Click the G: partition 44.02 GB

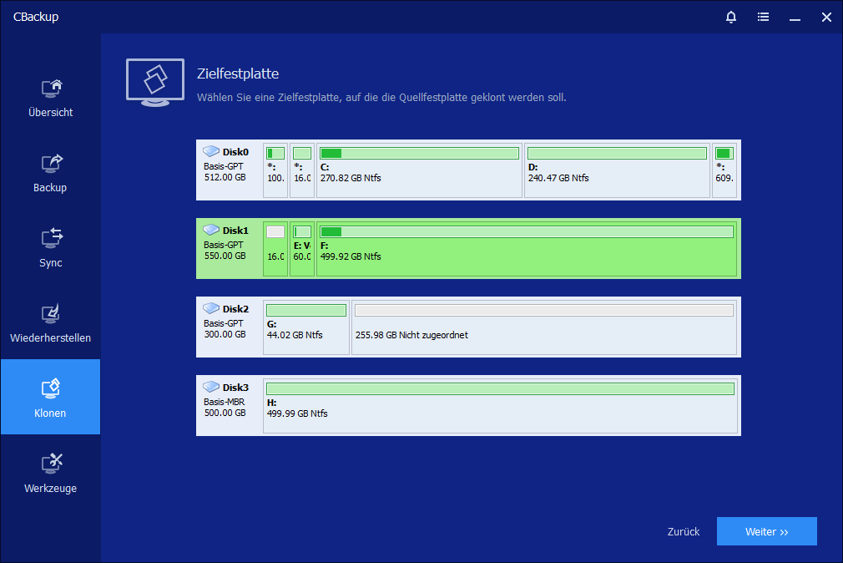[x=305, y=327]
